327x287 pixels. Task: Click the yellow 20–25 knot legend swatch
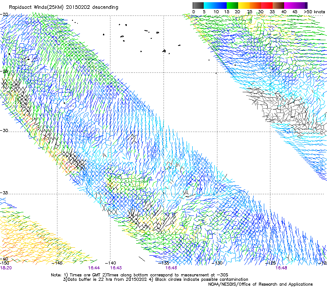tap(244, 5)
